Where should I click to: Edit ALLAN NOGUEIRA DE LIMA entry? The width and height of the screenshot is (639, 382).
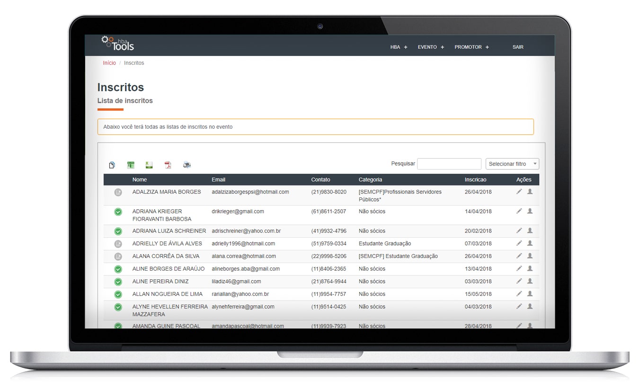(x=519, y=293)
